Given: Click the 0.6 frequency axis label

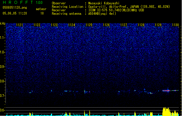Looking at the screenshot, I should click(x=3, y=110).
